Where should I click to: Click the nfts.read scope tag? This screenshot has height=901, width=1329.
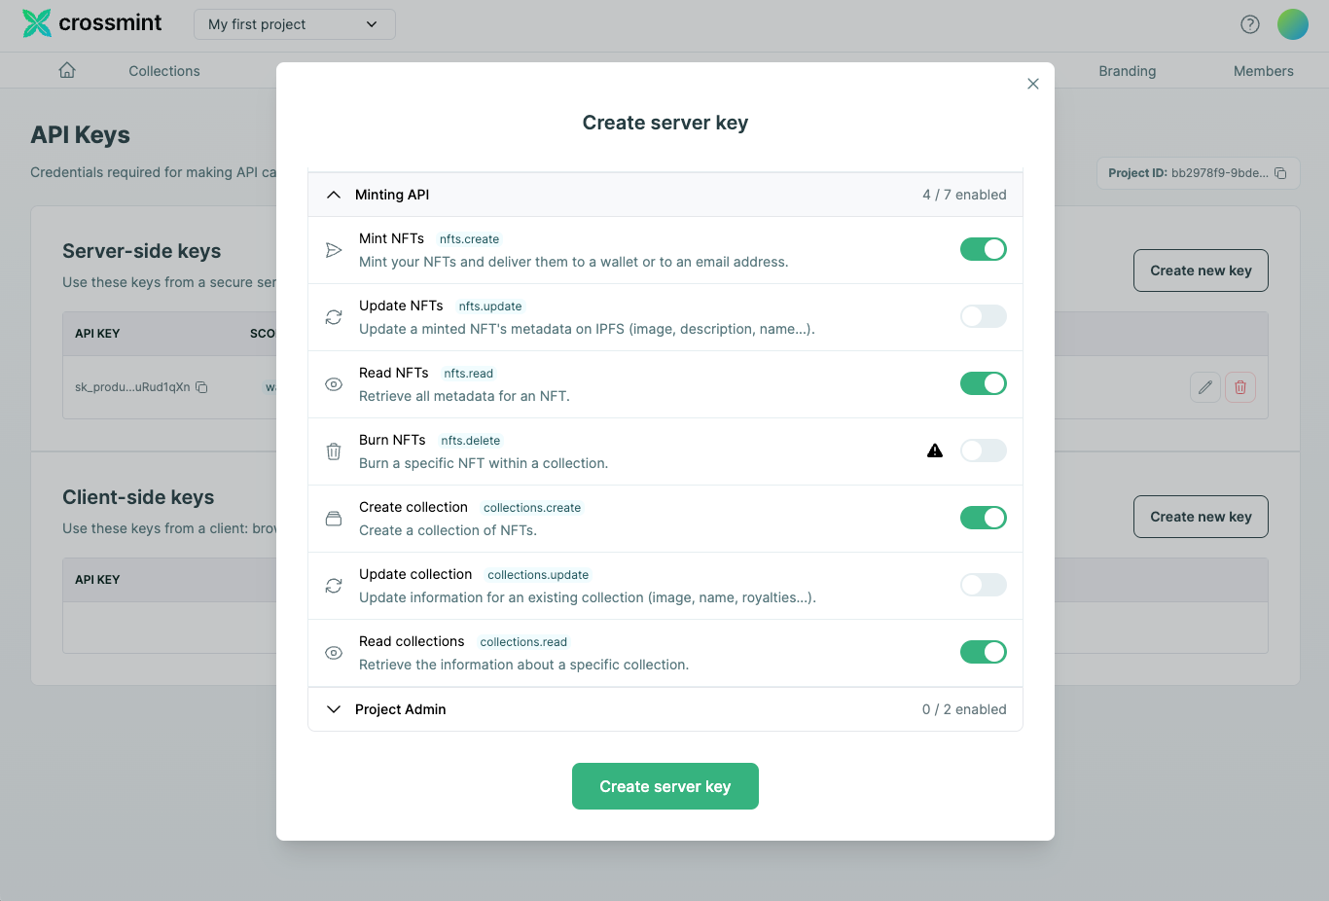click(x=469, y=374)
